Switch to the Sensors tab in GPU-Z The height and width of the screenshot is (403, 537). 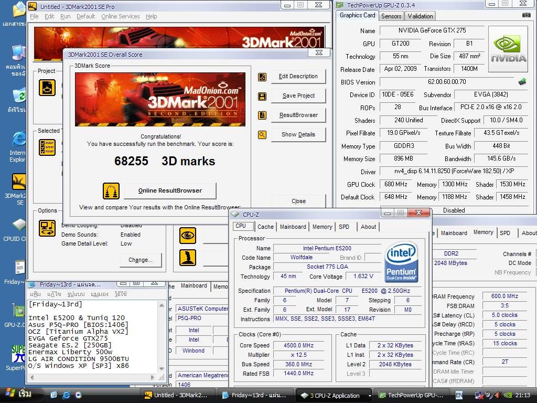point(391,16)
